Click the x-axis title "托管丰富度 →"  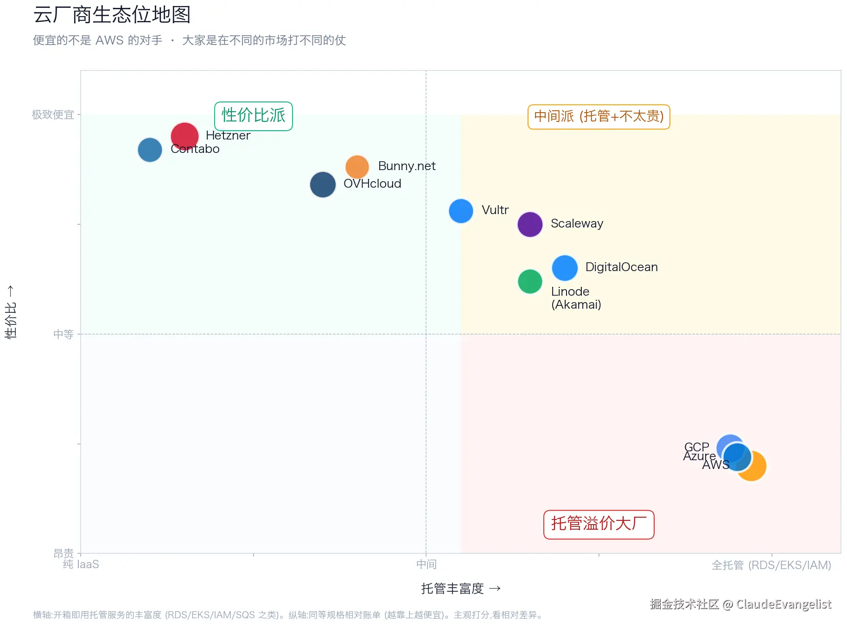tap(461, 589)
